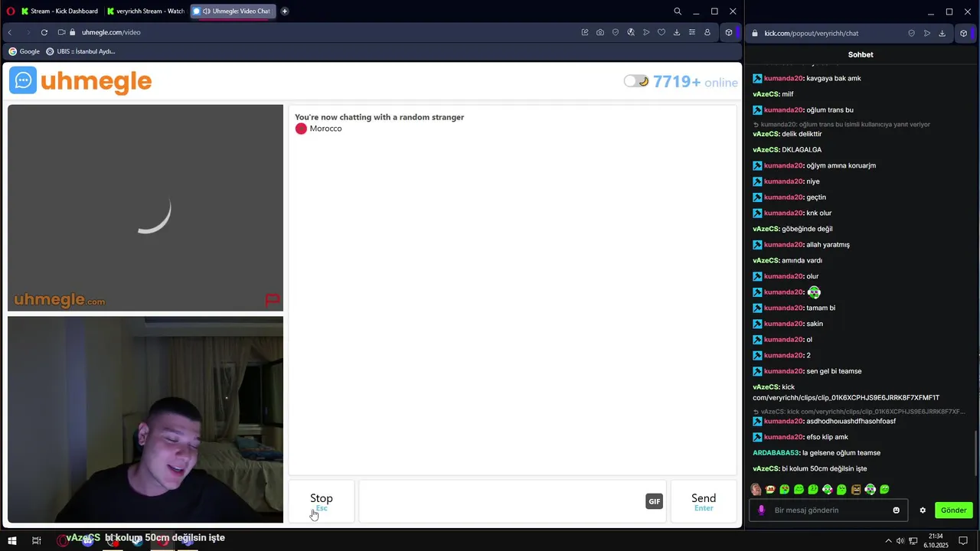Click the stranger video loading panel
The image size is (980, 551).
point(145,207)
